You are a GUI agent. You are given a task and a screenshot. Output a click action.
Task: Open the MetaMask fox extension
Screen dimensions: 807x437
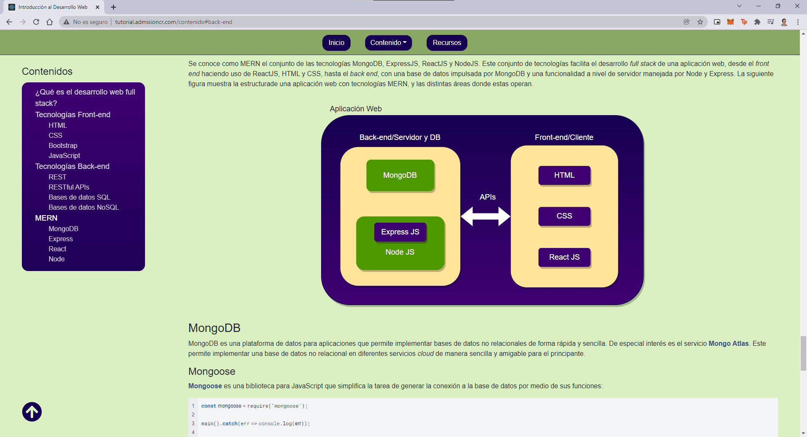coord(731,22)
